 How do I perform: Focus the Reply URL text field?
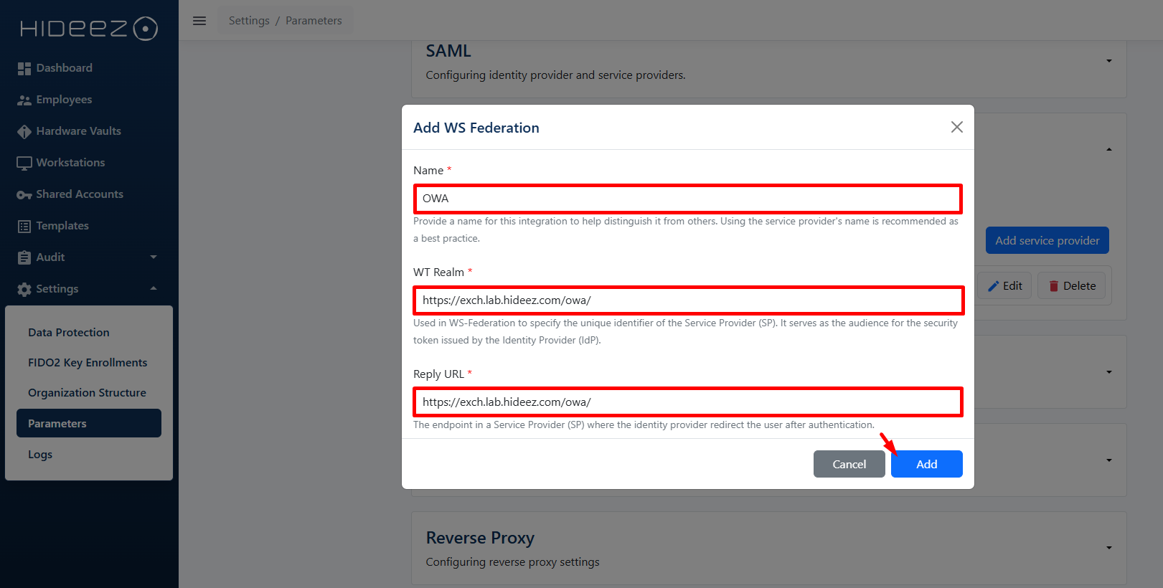click(687, 402)
